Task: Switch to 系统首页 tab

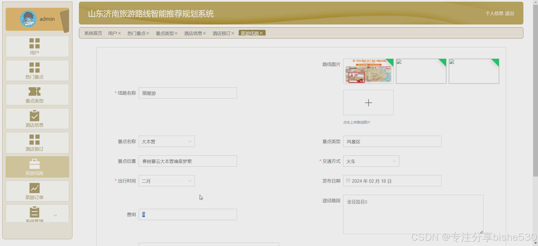Action: pos(93,33)
